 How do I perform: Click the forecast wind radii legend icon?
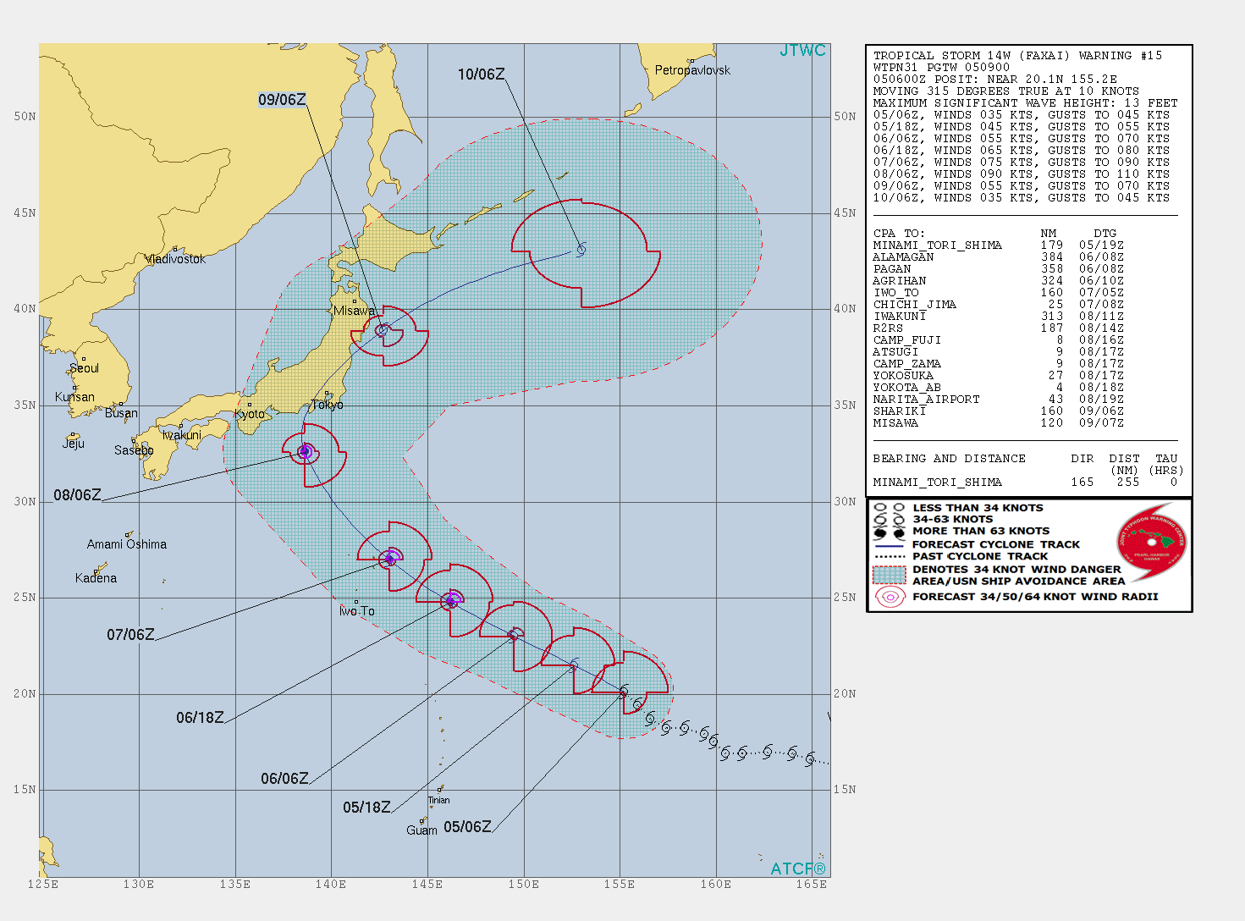click(889, 597)
